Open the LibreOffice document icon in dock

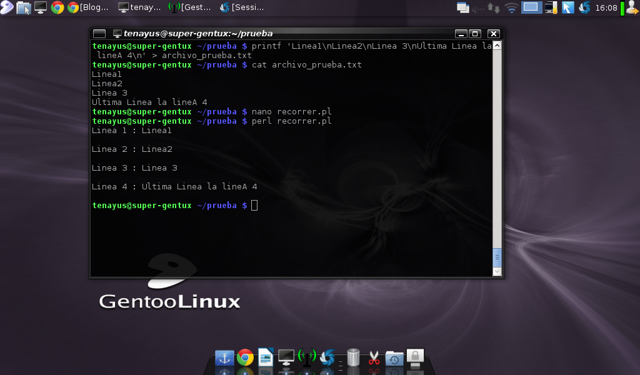click(x=265, y=357)
